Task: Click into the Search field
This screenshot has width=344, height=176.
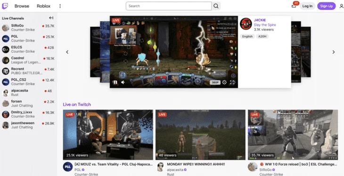Action: [169, 6]
